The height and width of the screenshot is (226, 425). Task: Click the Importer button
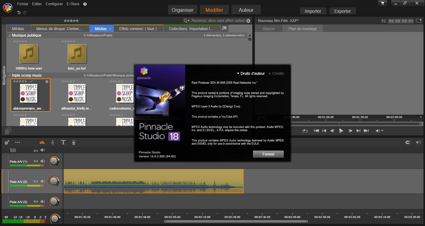[313, 11]
